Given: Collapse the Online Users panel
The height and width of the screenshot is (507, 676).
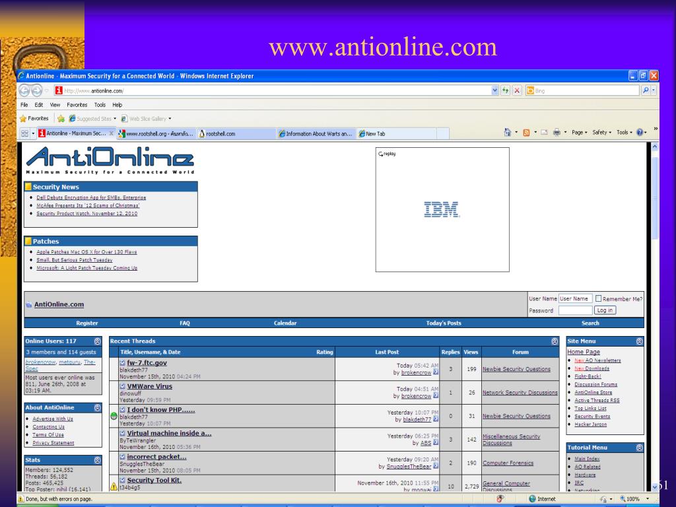Looking at the screenshot, I should point(98,341).
